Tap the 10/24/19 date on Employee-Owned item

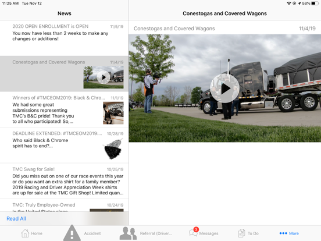[x=115, y=205]
